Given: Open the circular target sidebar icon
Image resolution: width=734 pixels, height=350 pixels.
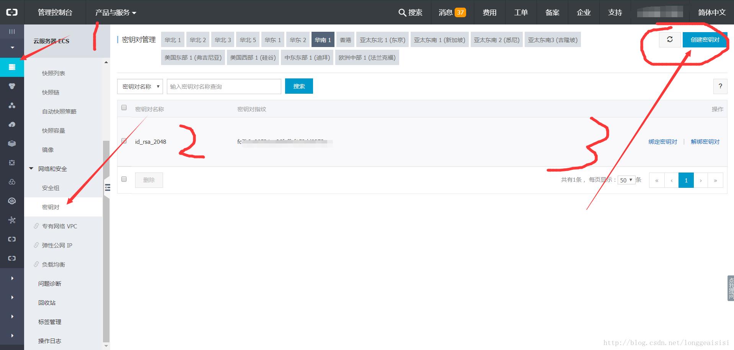Looking at the screenshot, I should 12,201.
